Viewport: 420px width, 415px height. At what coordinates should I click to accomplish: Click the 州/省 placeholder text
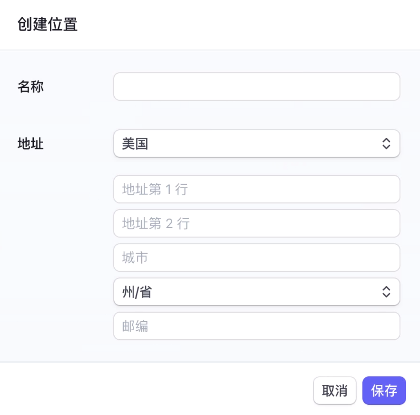[137, 292]
